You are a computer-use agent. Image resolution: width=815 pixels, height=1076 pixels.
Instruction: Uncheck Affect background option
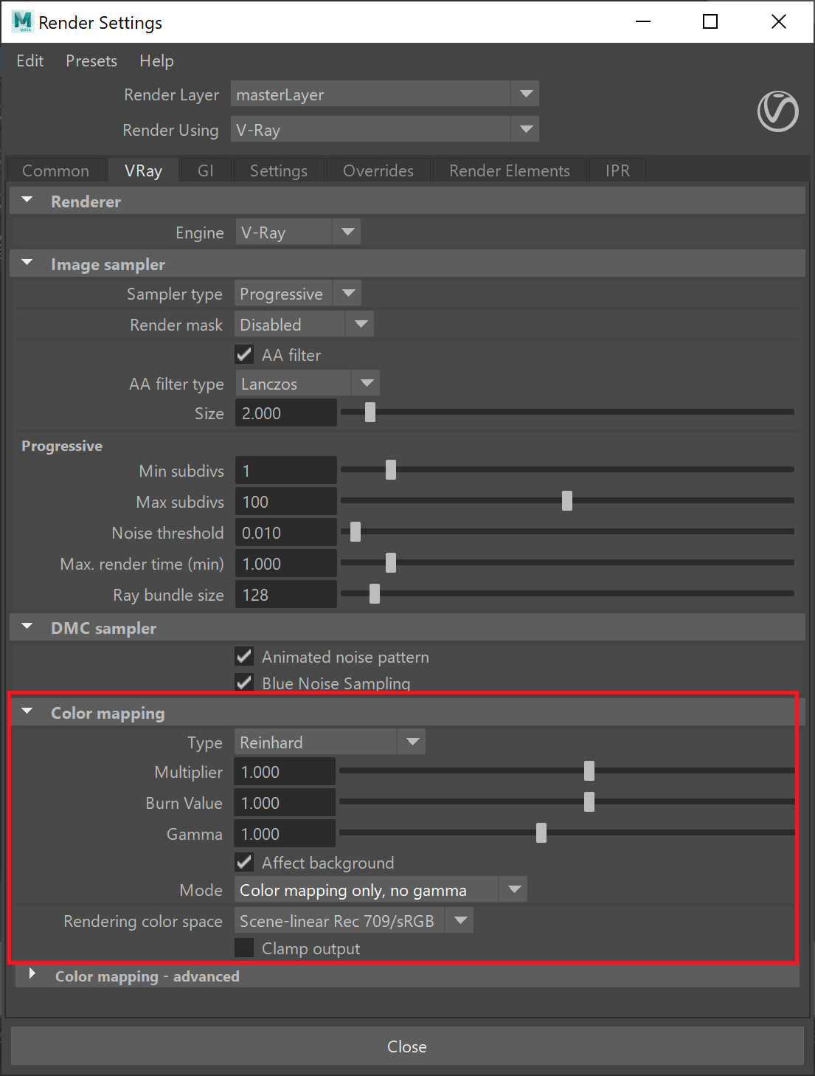[x=244, y=862]
